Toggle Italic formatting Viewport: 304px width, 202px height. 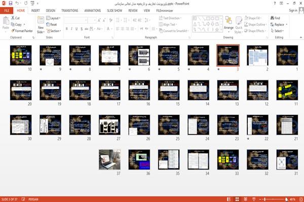click(x=71, y=29)
